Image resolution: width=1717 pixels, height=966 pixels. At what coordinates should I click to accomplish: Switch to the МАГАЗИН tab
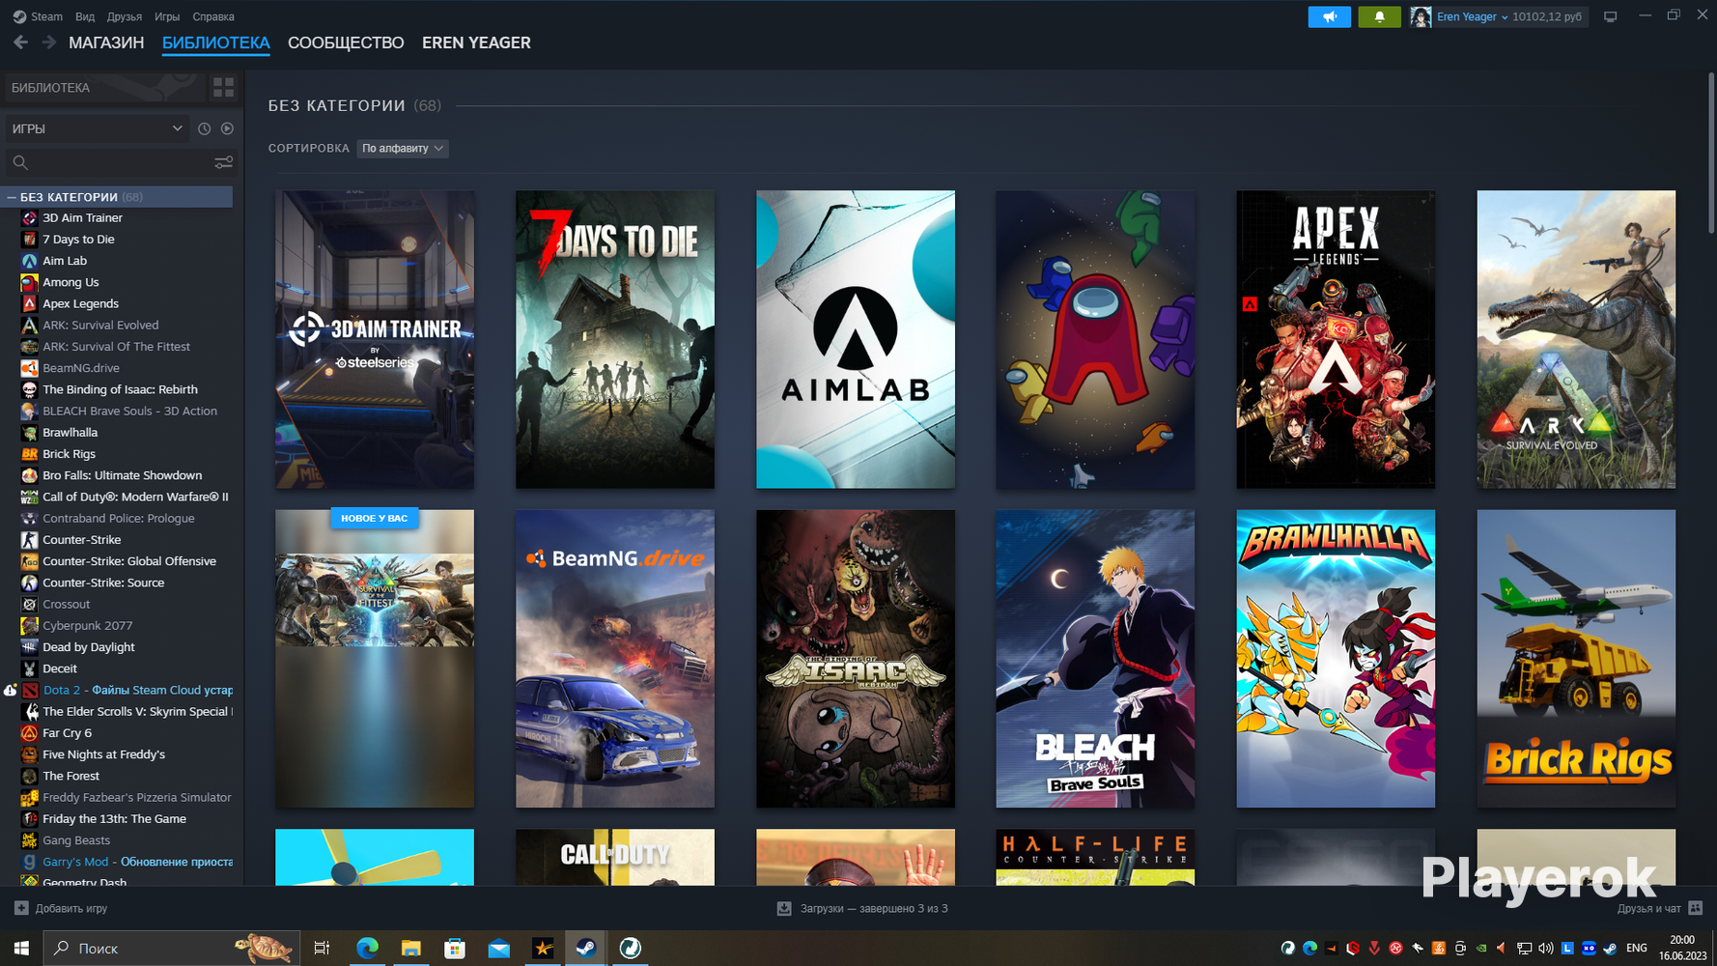(x=106, y=43)
